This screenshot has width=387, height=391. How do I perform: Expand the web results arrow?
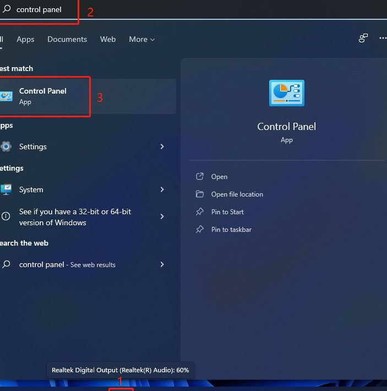tap(162, 264)
